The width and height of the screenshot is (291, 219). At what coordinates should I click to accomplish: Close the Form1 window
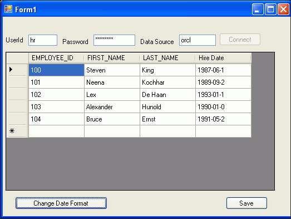point(283,9)
